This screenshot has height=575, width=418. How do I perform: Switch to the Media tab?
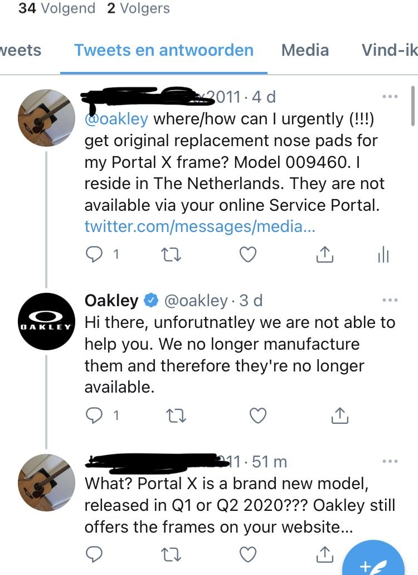point(304,50)
